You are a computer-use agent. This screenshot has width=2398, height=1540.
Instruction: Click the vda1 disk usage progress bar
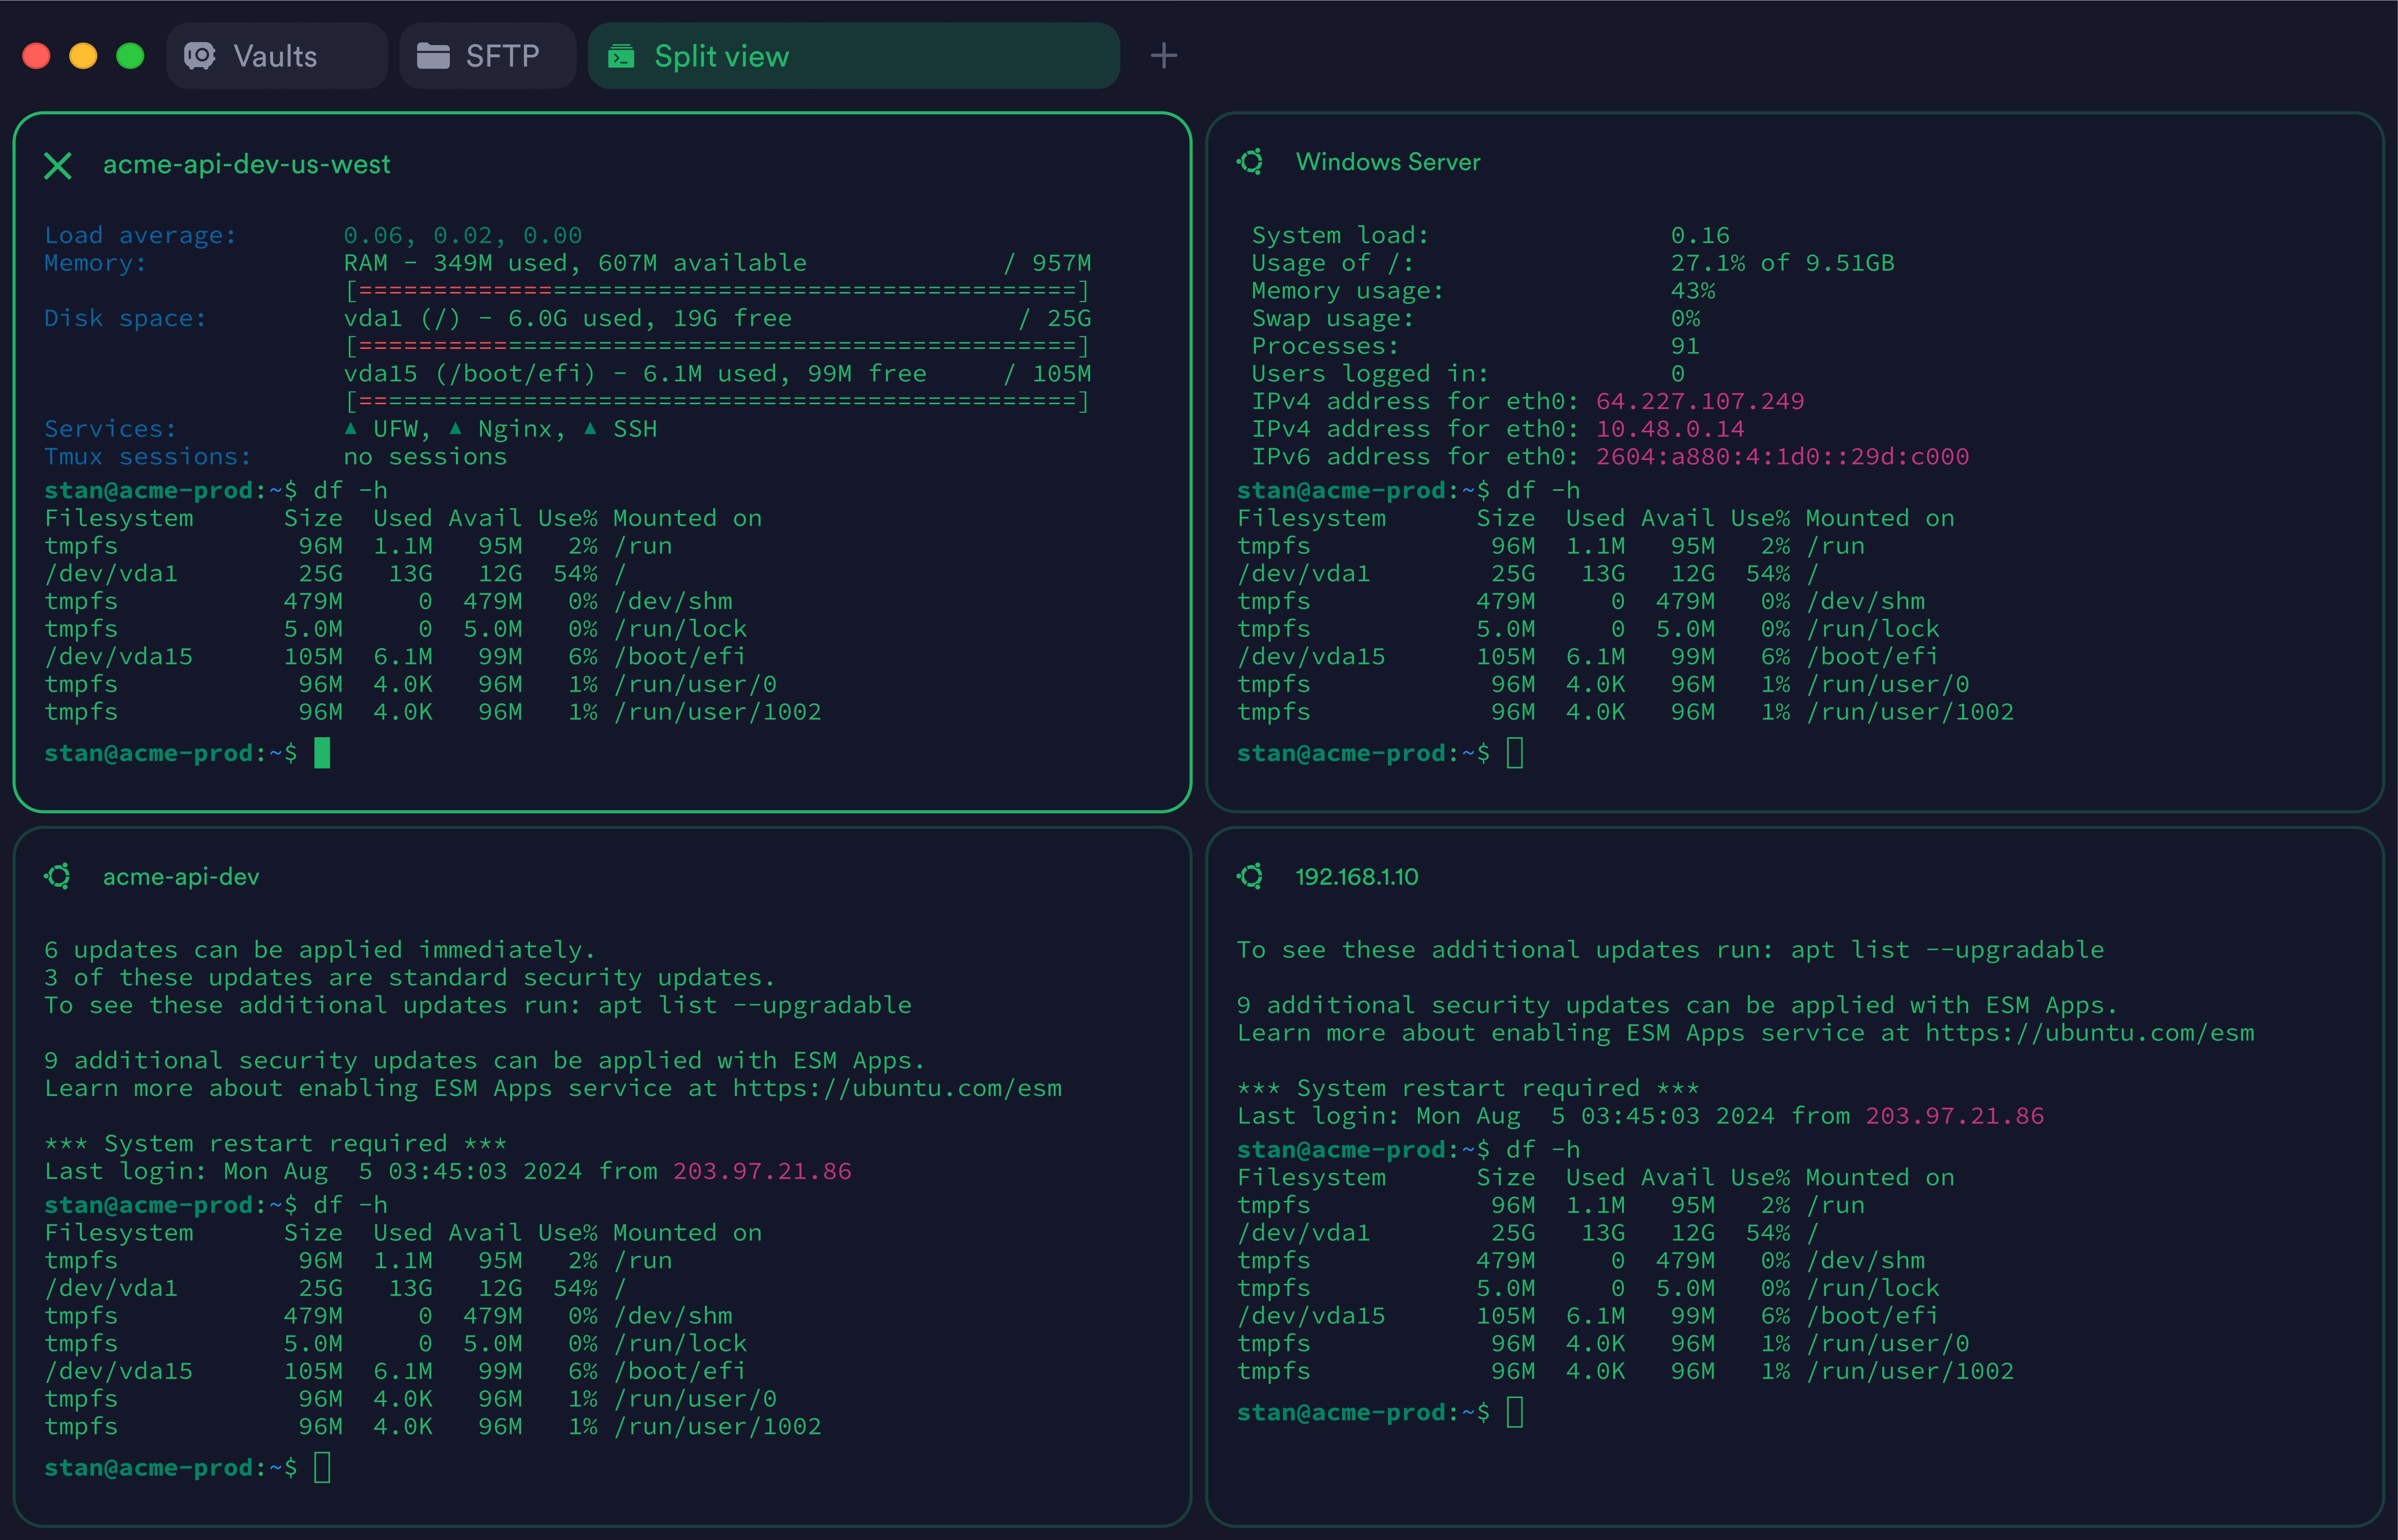point(717,347)
